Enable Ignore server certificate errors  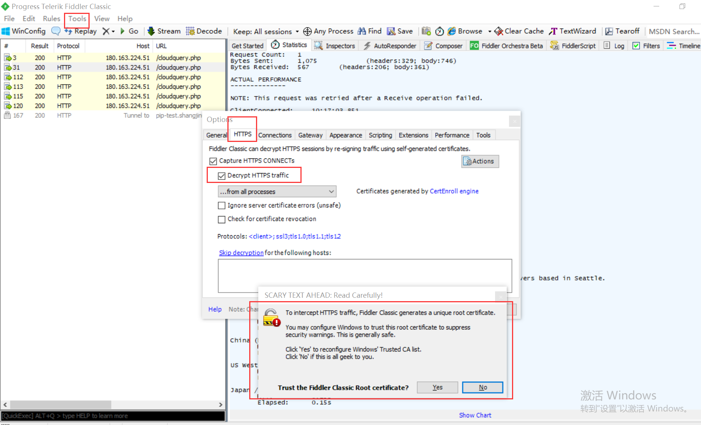click(222, 206)
